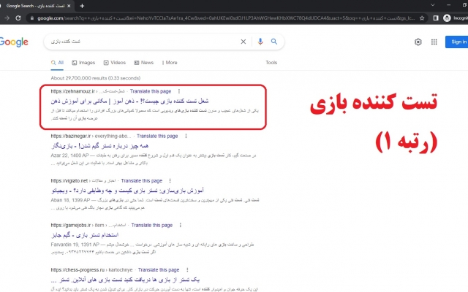This screenshot has width=468, height=292.
Task: Open the bazinegar.ir result title link
Action: [x=99, y=146]
